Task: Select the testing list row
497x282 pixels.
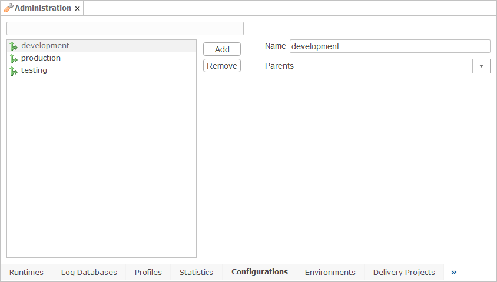Action: tap(101, 70)
